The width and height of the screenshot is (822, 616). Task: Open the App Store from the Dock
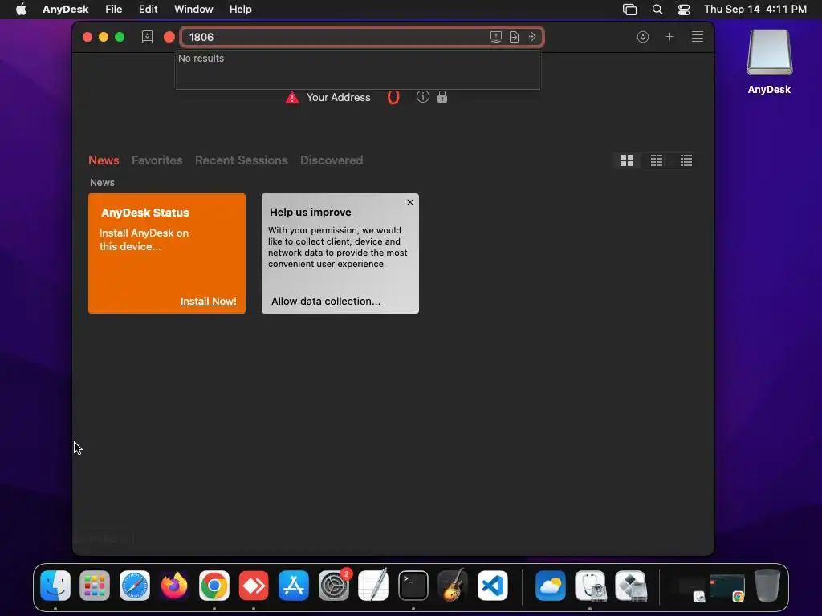(294, 585)
